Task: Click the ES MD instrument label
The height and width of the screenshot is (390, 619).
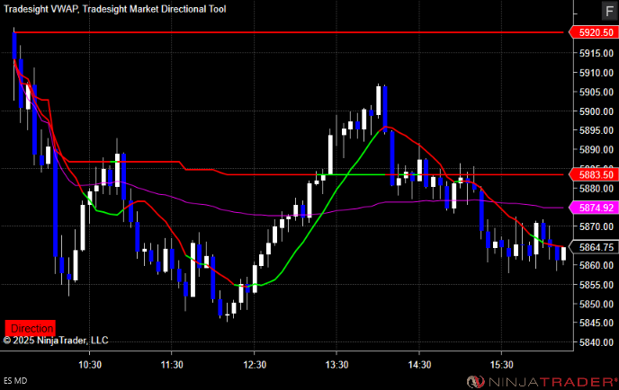Action: coord(15,381)
